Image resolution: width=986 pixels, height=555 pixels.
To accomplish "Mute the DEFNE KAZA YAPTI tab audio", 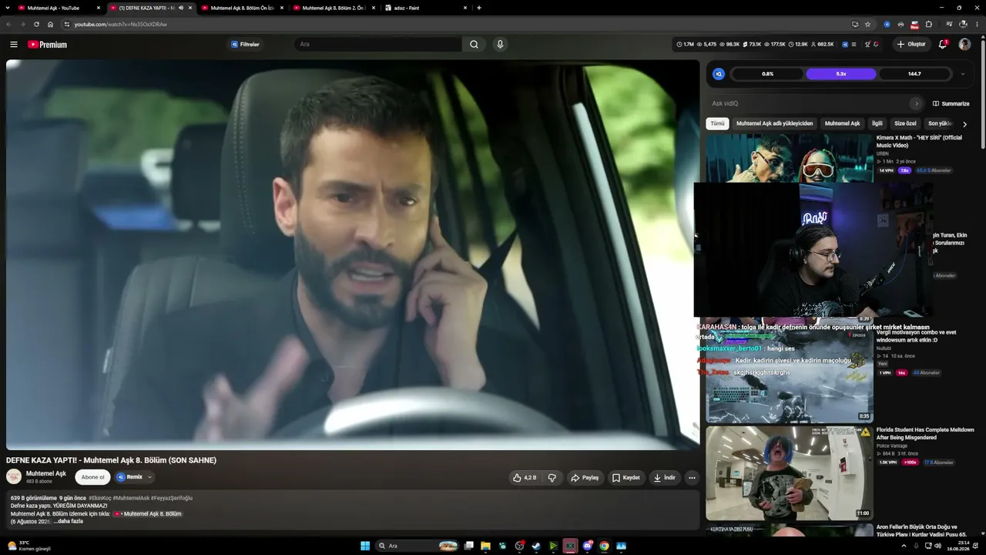I will 181,8.
